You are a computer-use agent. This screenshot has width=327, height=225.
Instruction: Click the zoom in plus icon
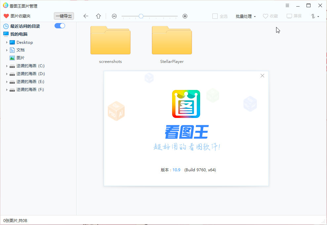click(185, 16)
